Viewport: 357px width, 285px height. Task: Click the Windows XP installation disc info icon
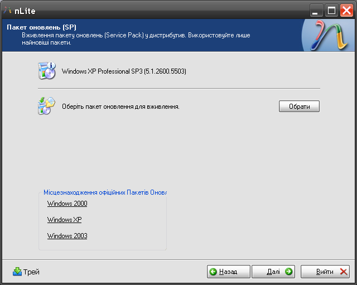(x=47, y=71)
